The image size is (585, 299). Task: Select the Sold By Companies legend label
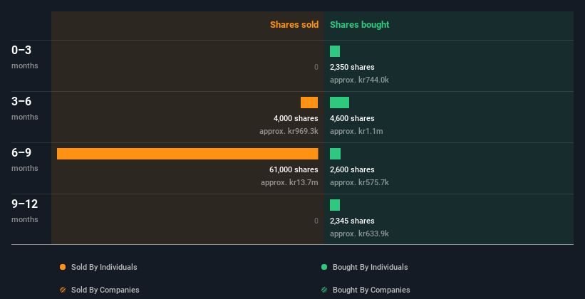tap(105, 290)
